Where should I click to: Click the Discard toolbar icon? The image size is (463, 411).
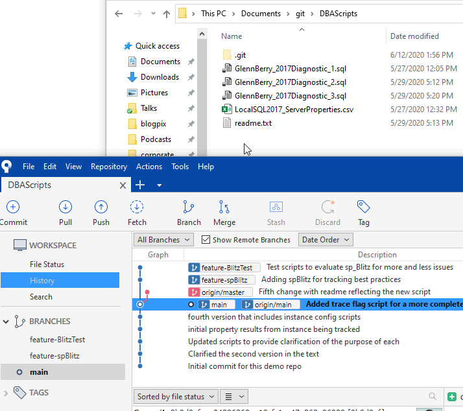327,207
